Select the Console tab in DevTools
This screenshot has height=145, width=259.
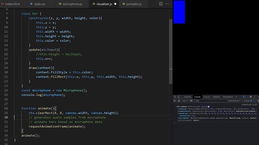pyautogui.click(x=197, y=97)
